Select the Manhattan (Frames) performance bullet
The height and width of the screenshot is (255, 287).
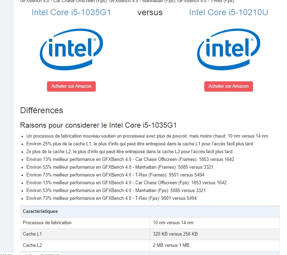(120, 167)
